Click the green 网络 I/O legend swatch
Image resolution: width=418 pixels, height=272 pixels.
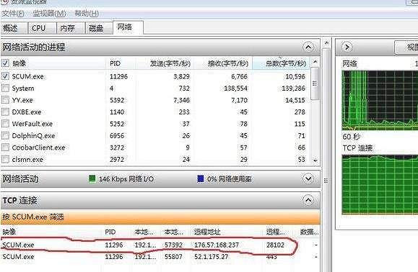(x=92, y=178)
